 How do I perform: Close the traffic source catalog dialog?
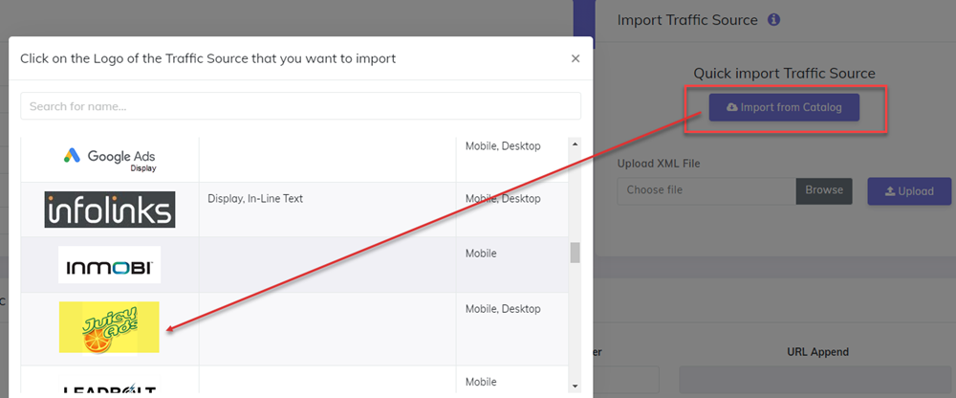coord(575,58)
